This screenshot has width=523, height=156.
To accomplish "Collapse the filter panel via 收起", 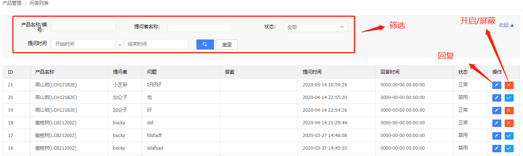I will tap(507, 25).
